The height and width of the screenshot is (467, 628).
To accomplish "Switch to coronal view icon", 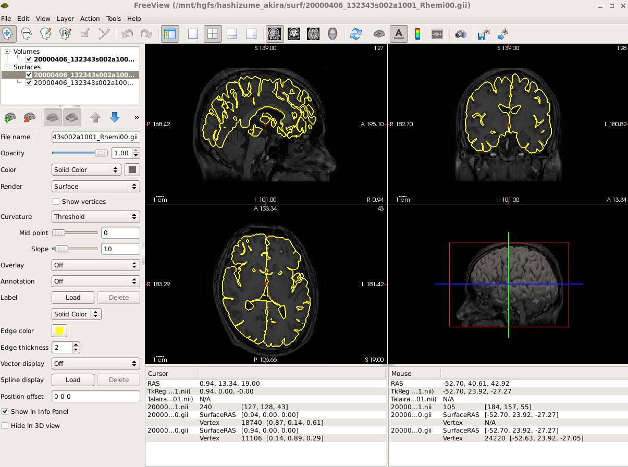I will pos(294,34).
